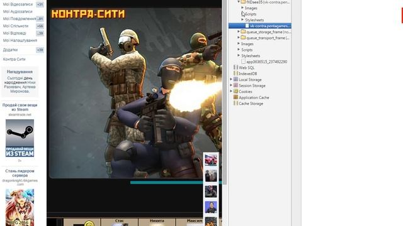Select the Cache Storage tree item

[x=251, y=104]
